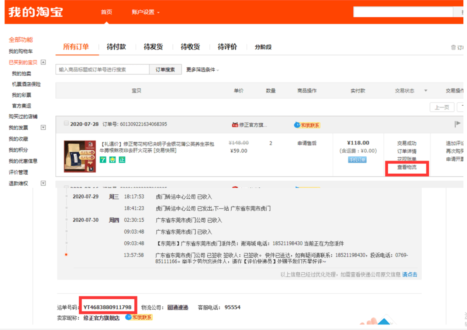Screen dimensions: 467x330
Task: Open 全部功能 in the sidebar
Action: pyautogui.click(x=21, y=40)
